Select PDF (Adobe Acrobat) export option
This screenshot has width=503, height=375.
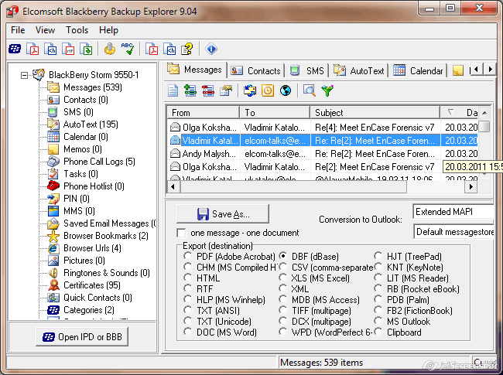pos(188,256)
